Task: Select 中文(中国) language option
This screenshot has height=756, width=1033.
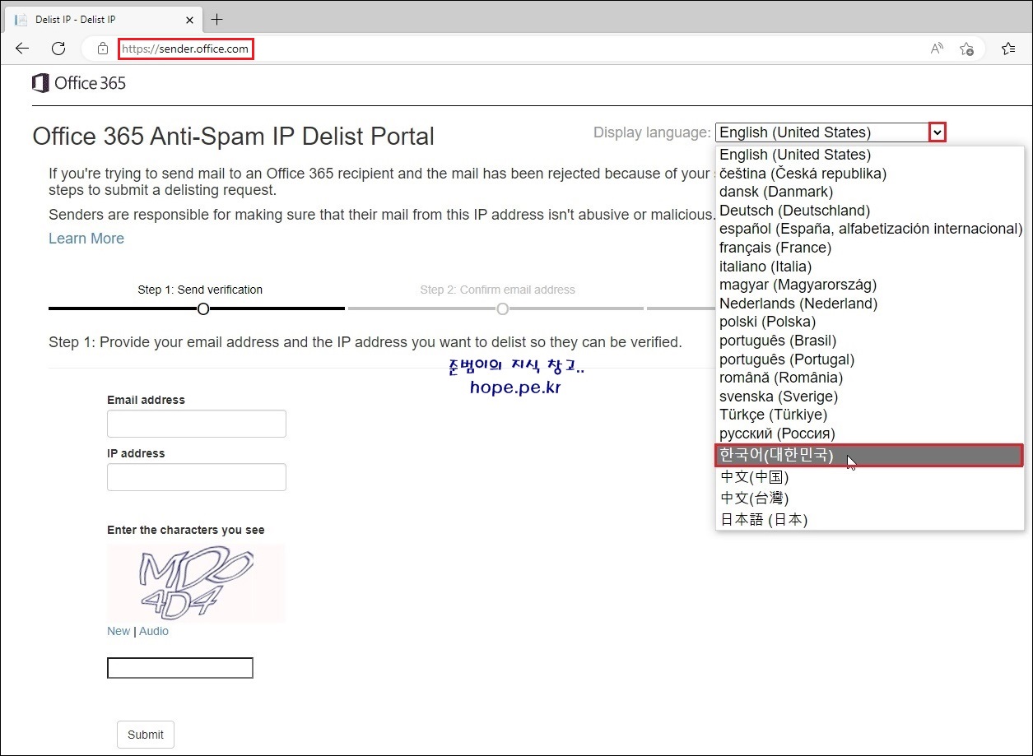Action: tap(870, 477)
